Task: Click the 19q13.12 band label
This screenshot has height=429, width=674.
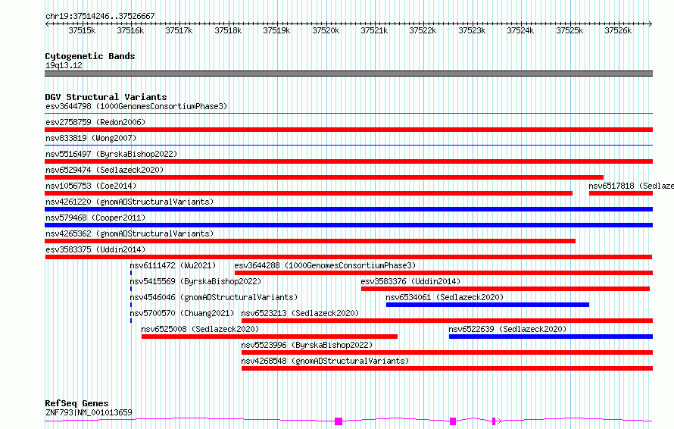Action: pos(64,65)
